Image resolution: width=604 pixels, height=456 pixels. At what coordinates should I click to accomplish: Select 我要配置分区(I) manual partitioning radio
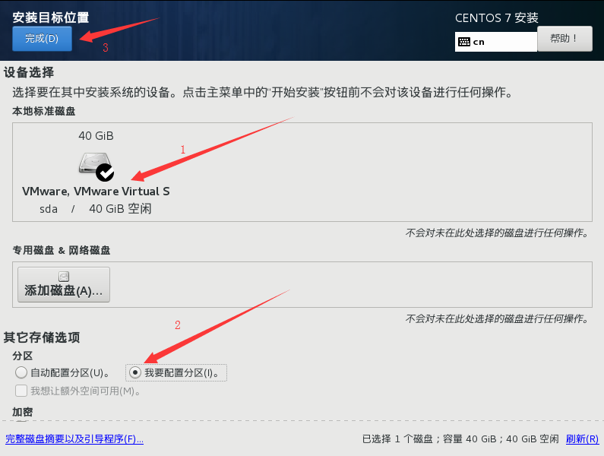pyautogui.click(x=134, y=372)
